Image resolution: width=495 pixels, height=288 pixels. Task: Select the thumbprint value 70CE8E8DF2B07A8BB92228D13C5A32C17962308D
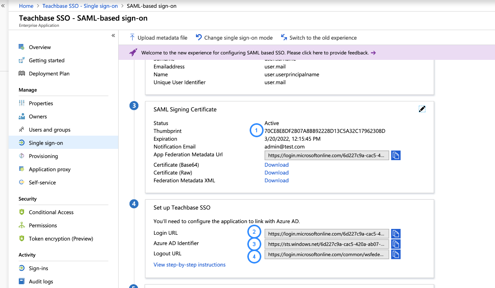click(x=325, y=131)
